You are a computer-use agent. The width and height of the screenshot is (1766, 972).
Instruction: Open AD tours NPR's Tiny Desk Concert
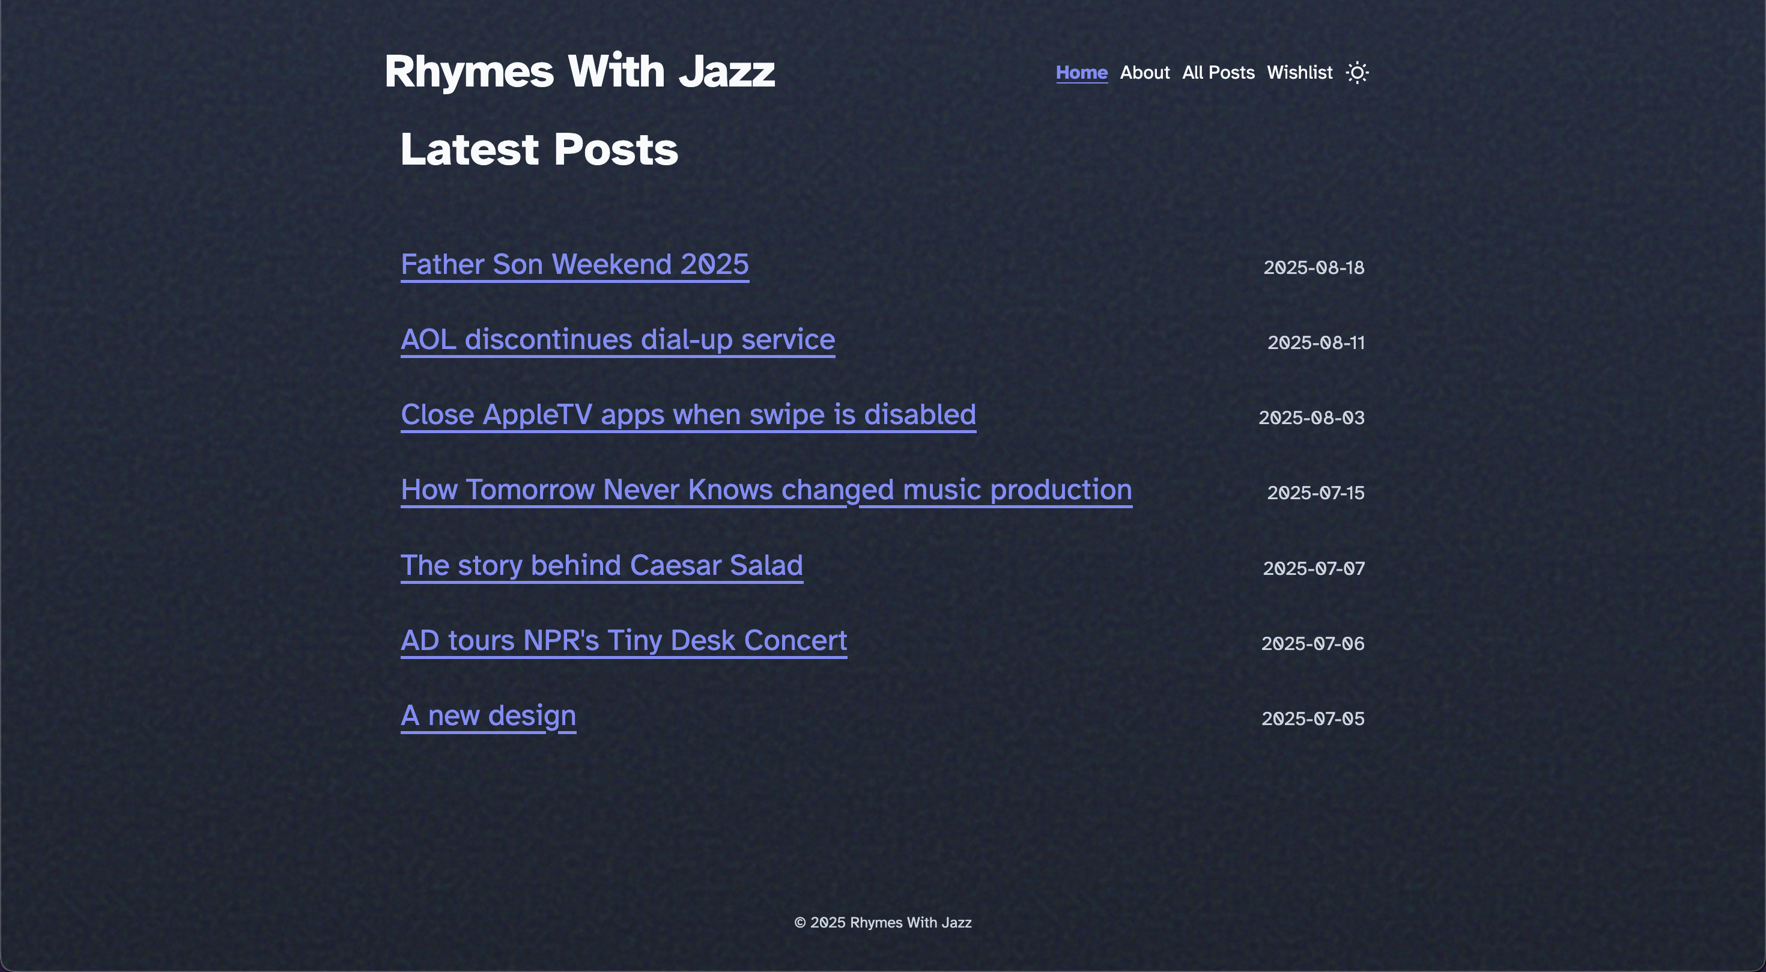(x=623, y=640)
